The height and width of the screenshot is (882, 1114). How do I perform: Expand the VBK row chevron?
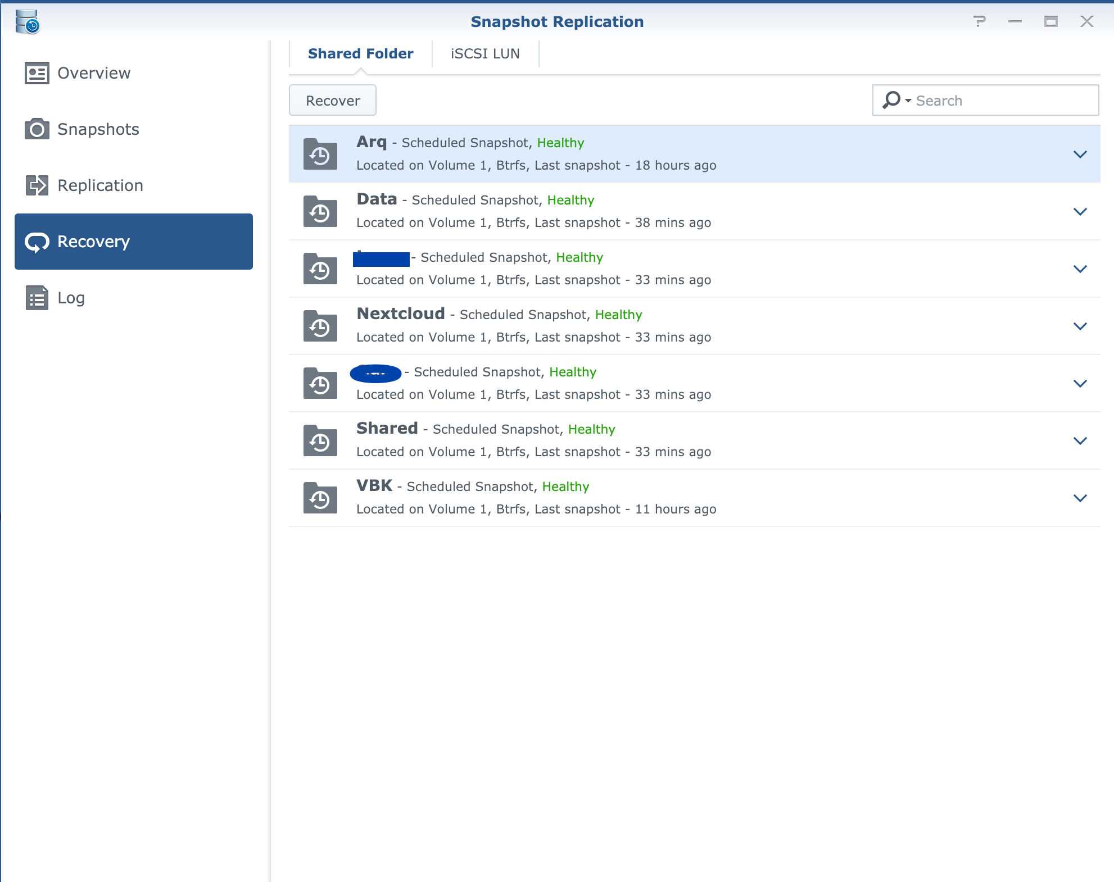tap(1080, 498)
